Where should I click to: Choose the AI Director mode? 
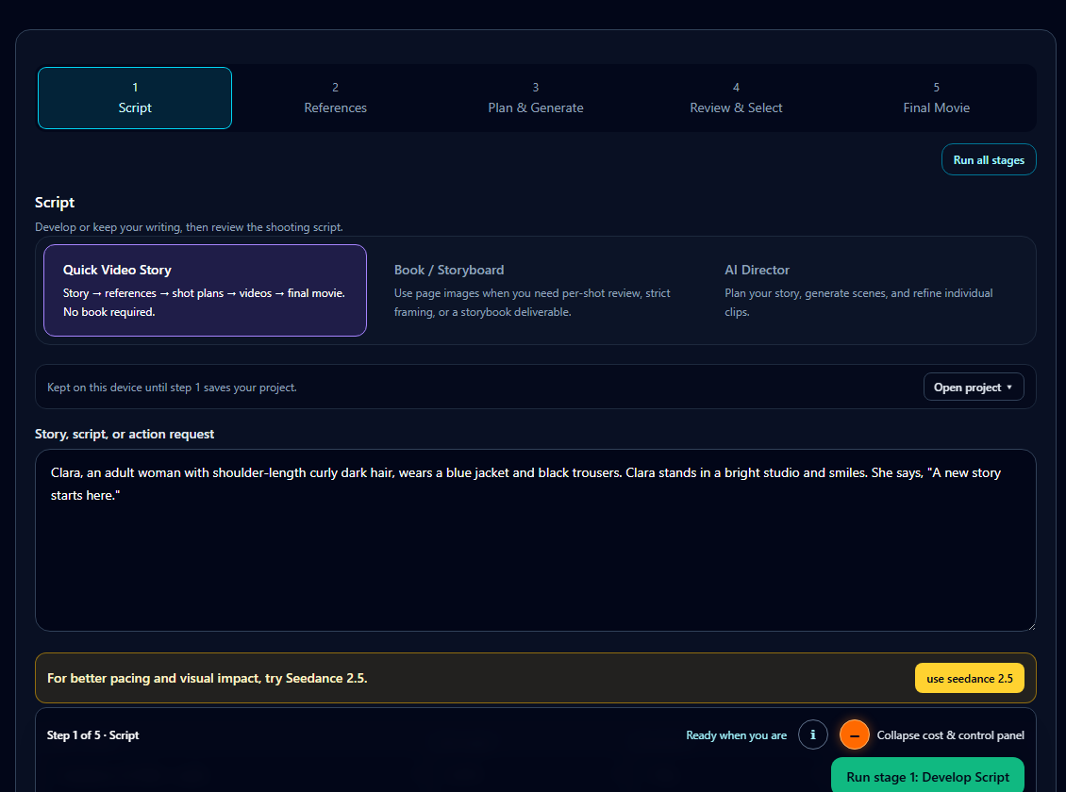pos(866,290)
